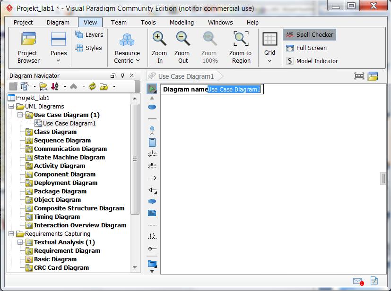
Task: Open the Project Browser
Action: click(x=28, y=47)
